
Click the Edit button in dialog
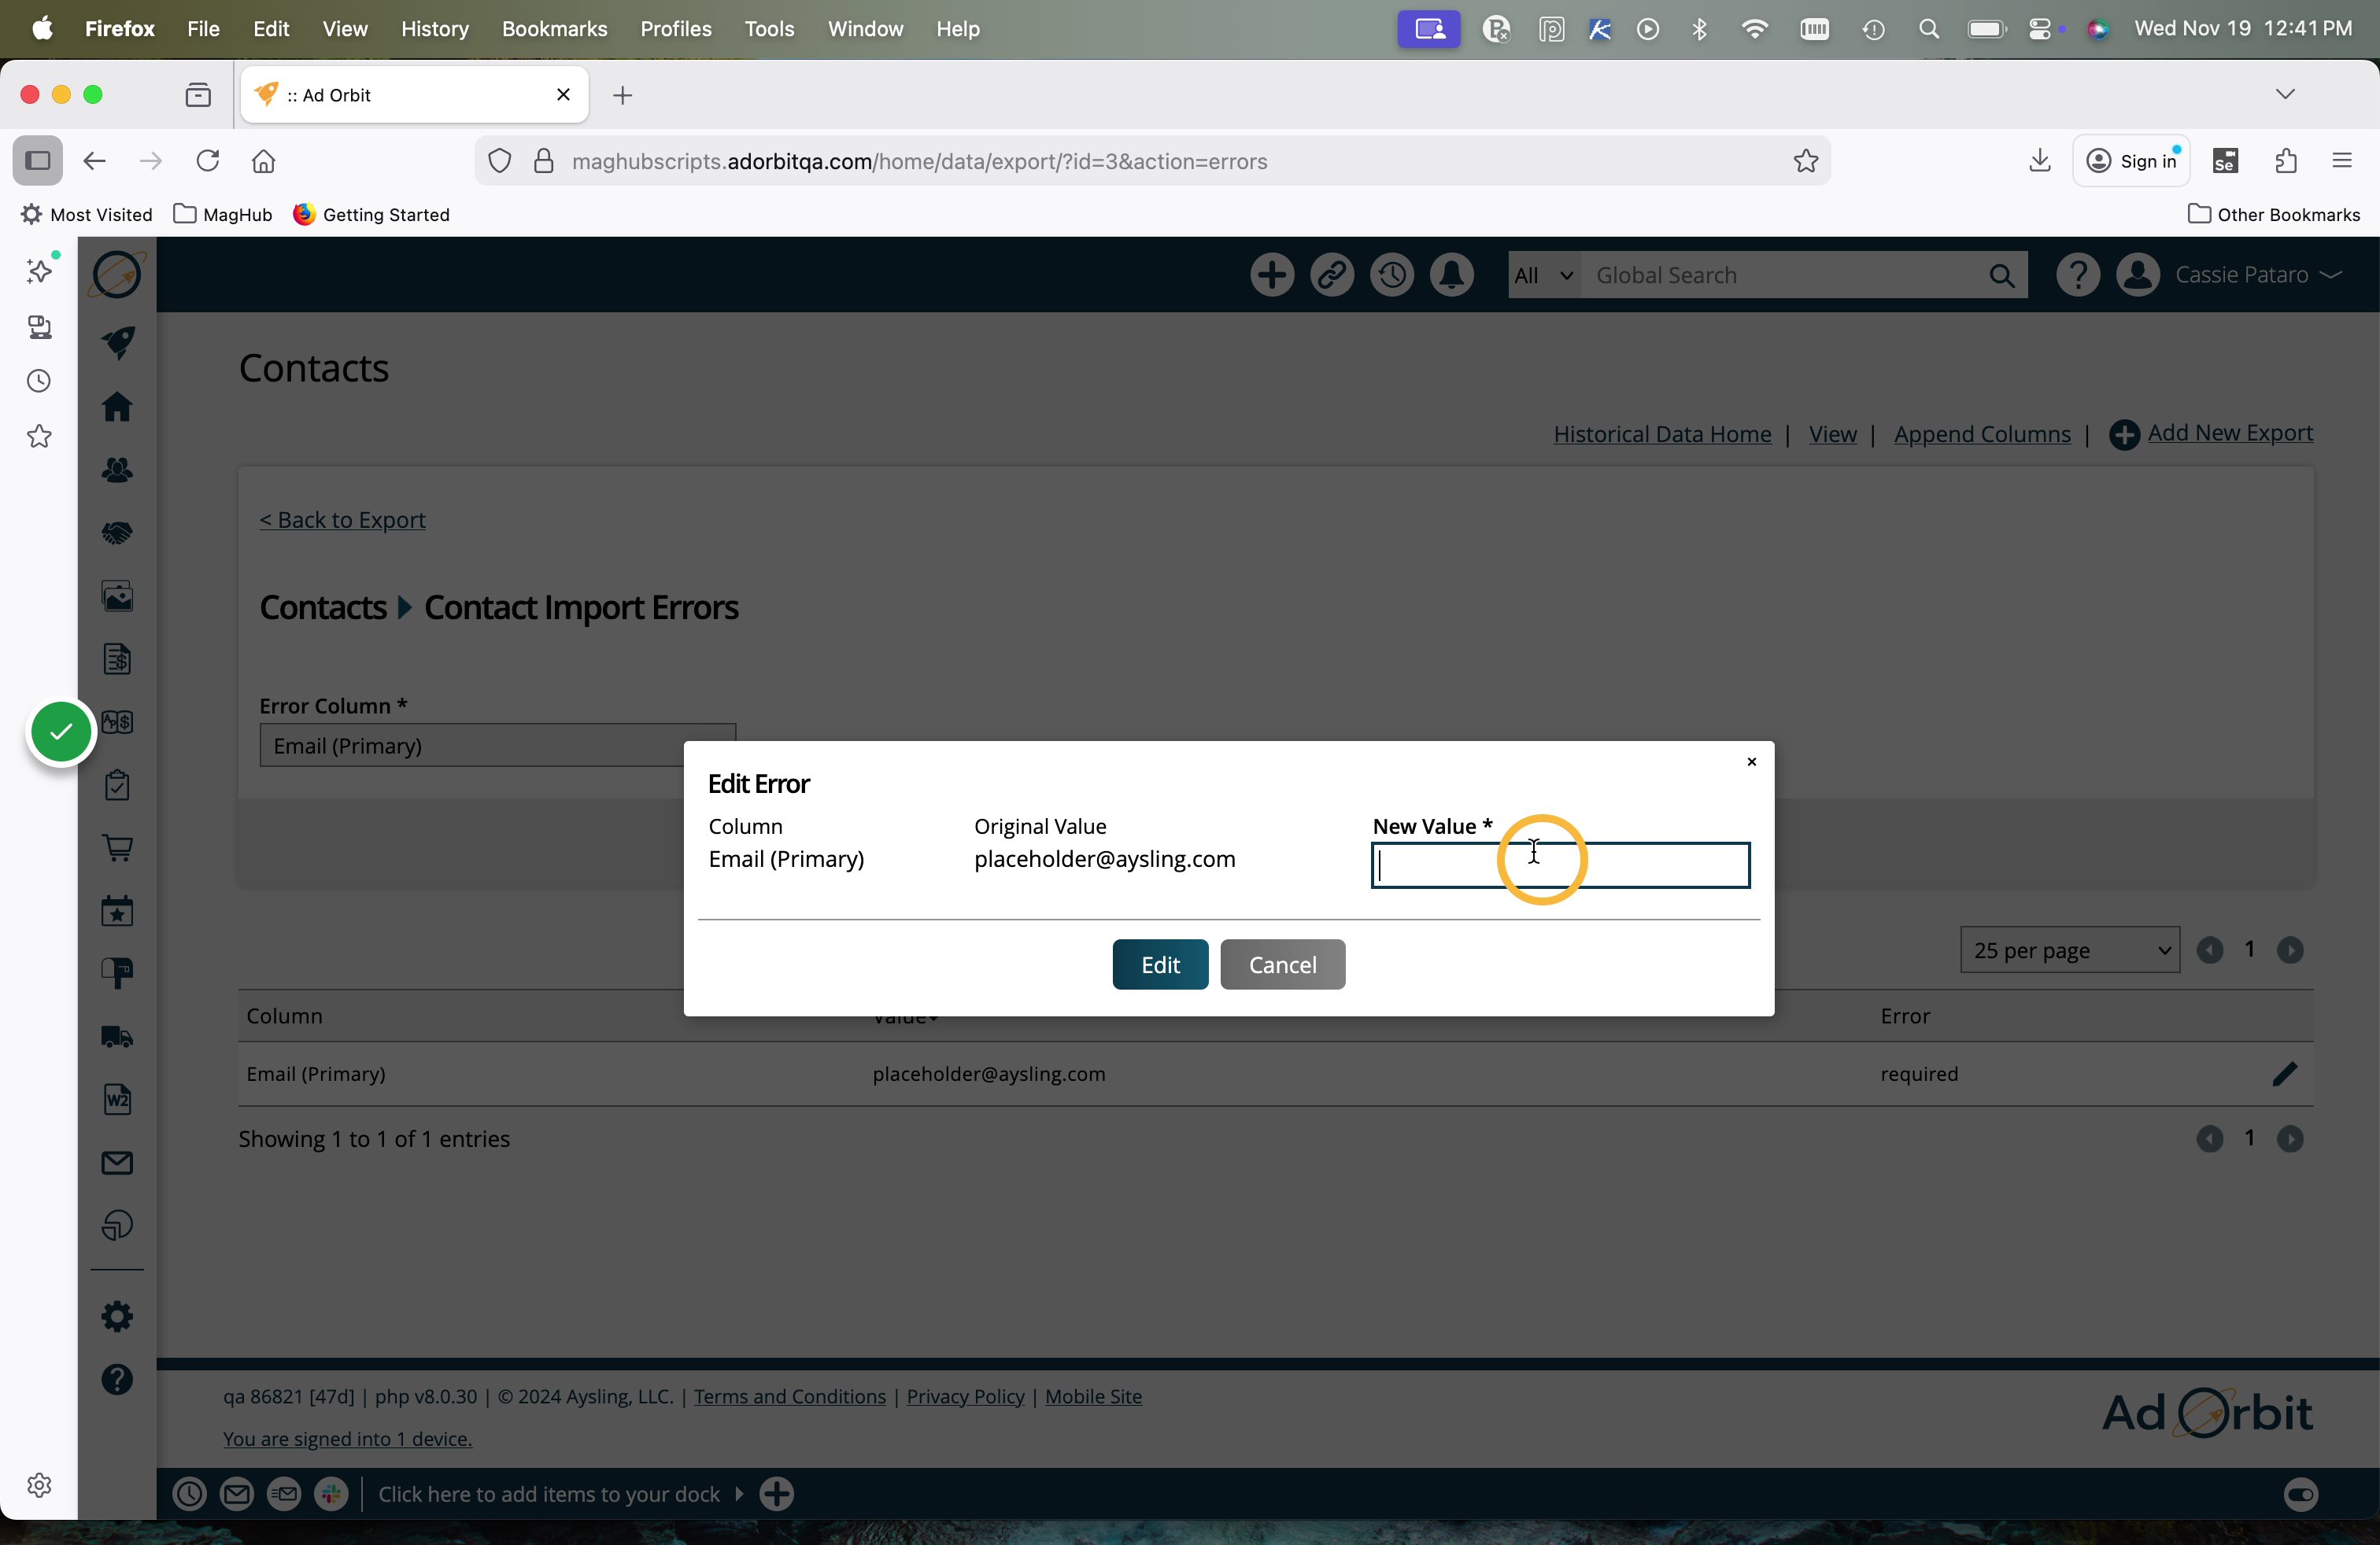point(1160,964)
